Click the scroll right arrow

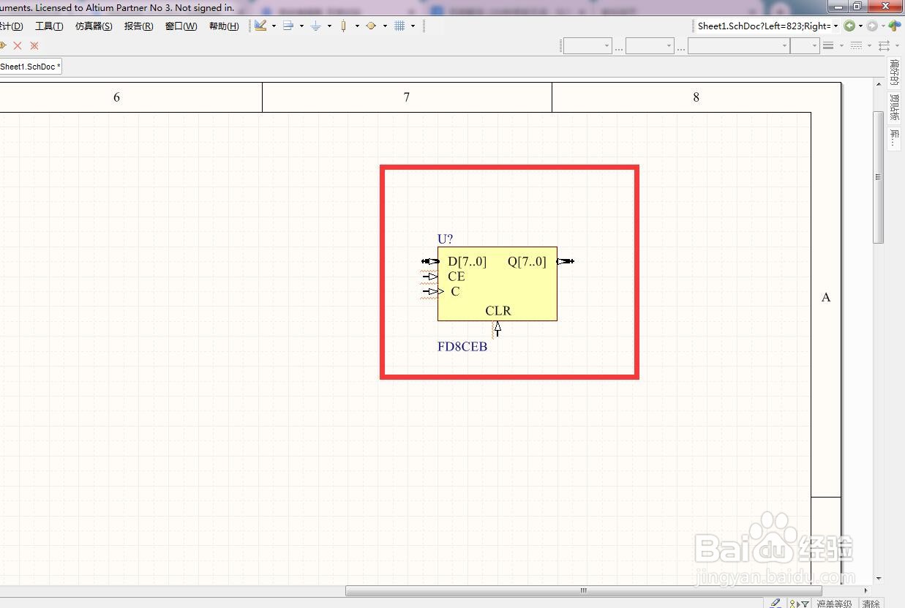point(867,590)
